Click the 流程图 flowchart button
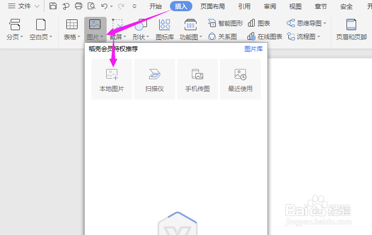 click(301, 37)
